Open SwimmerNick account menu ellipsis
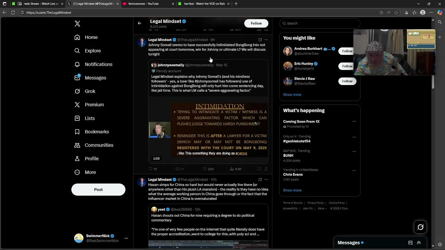Image resolution: width=445 pixels, height=250 pixels. coord(126,238)
